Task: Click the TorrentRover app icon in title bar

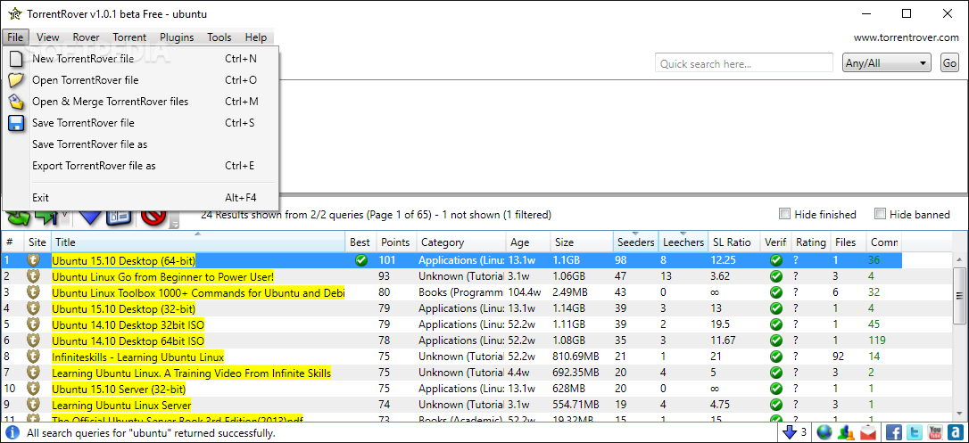Action: (x=14, y=13)
